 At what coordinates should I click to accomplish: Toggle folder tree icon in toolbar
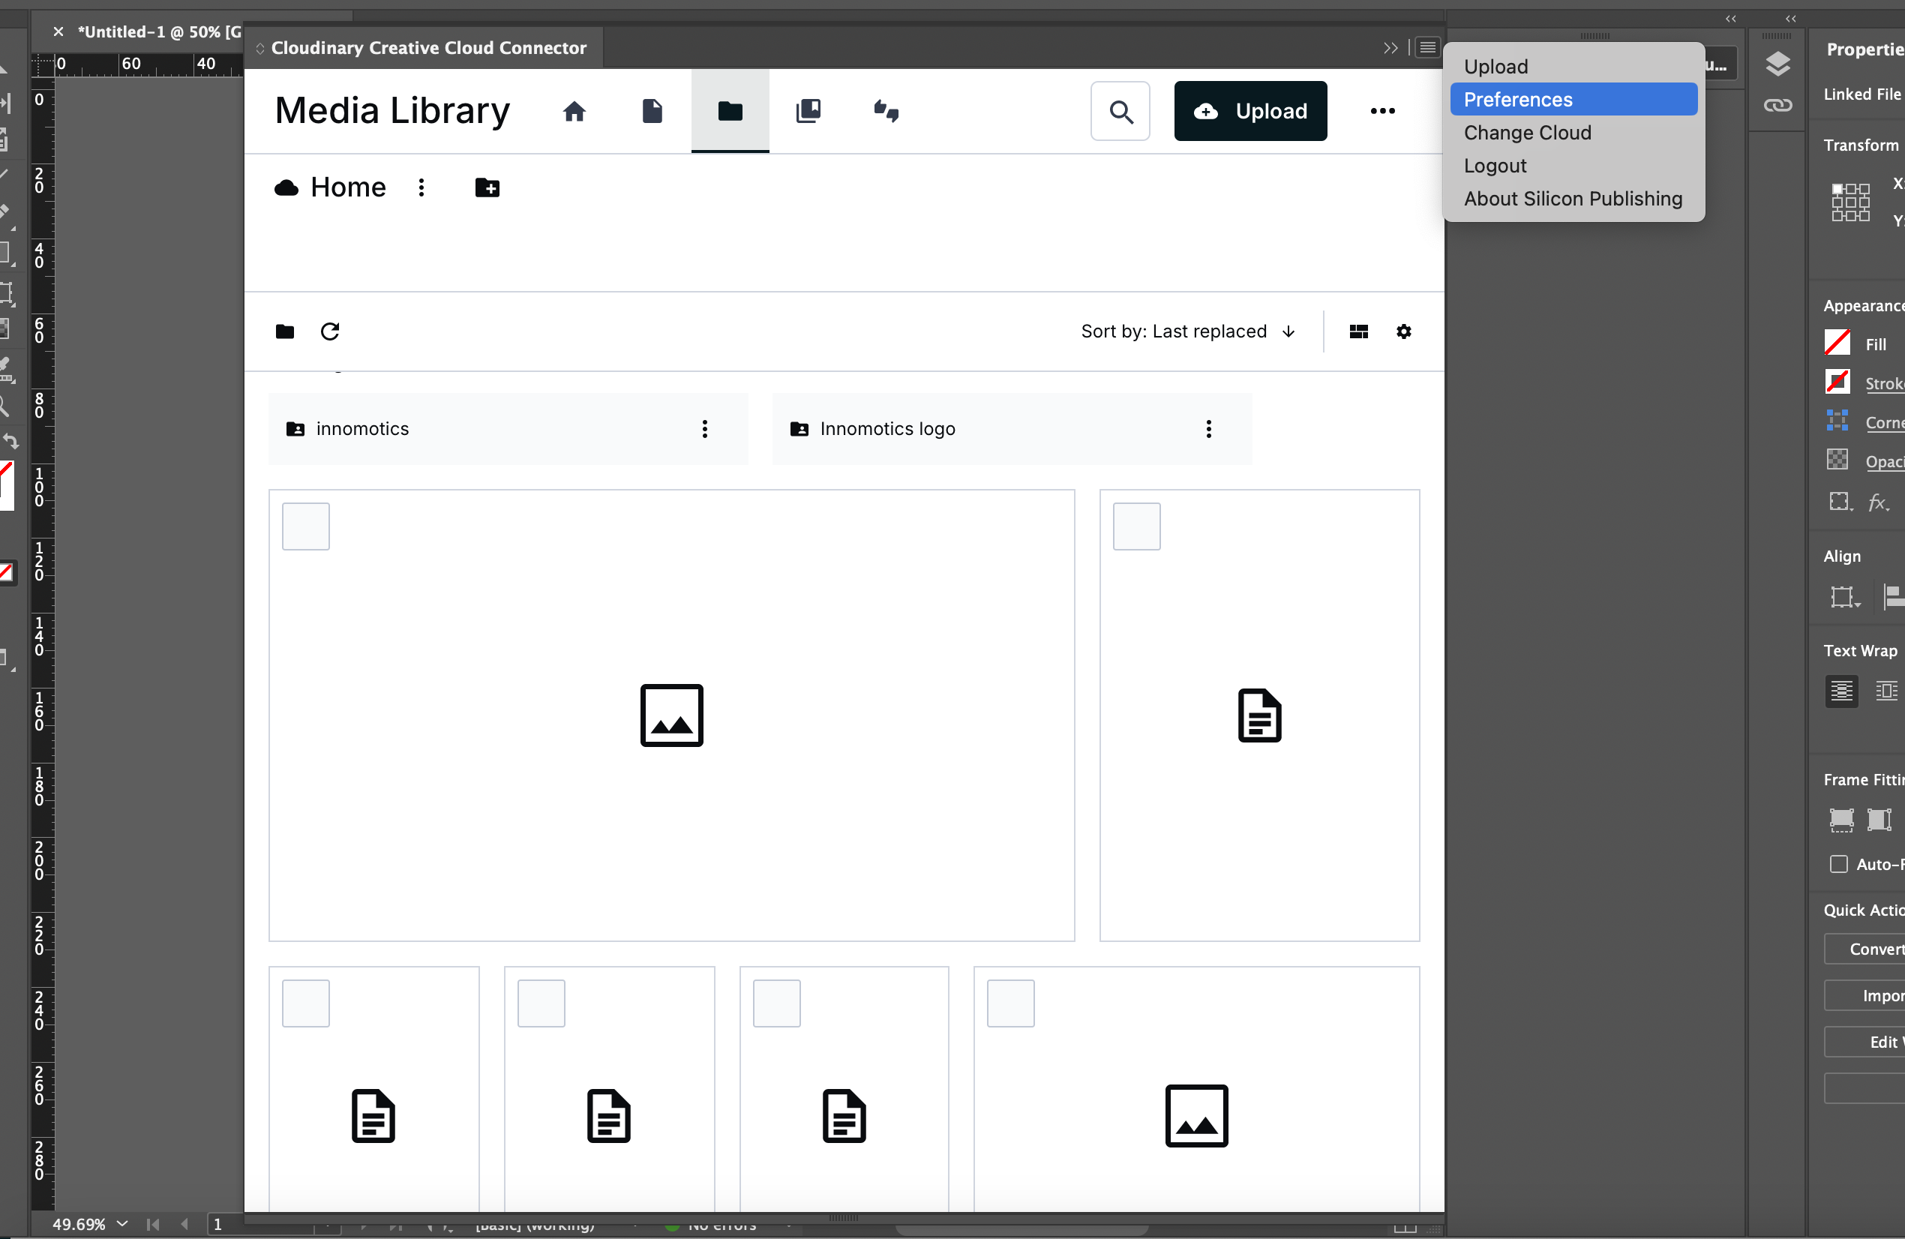point(285,331)
